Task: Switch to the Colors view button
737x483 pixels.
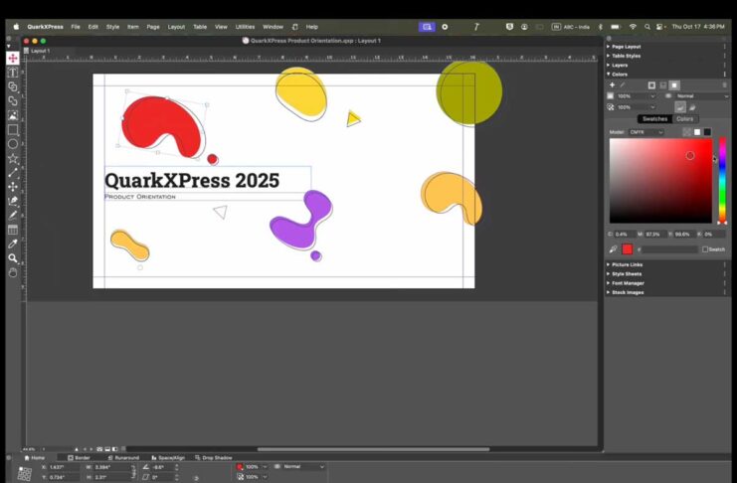Action: (x=685, y=119)
